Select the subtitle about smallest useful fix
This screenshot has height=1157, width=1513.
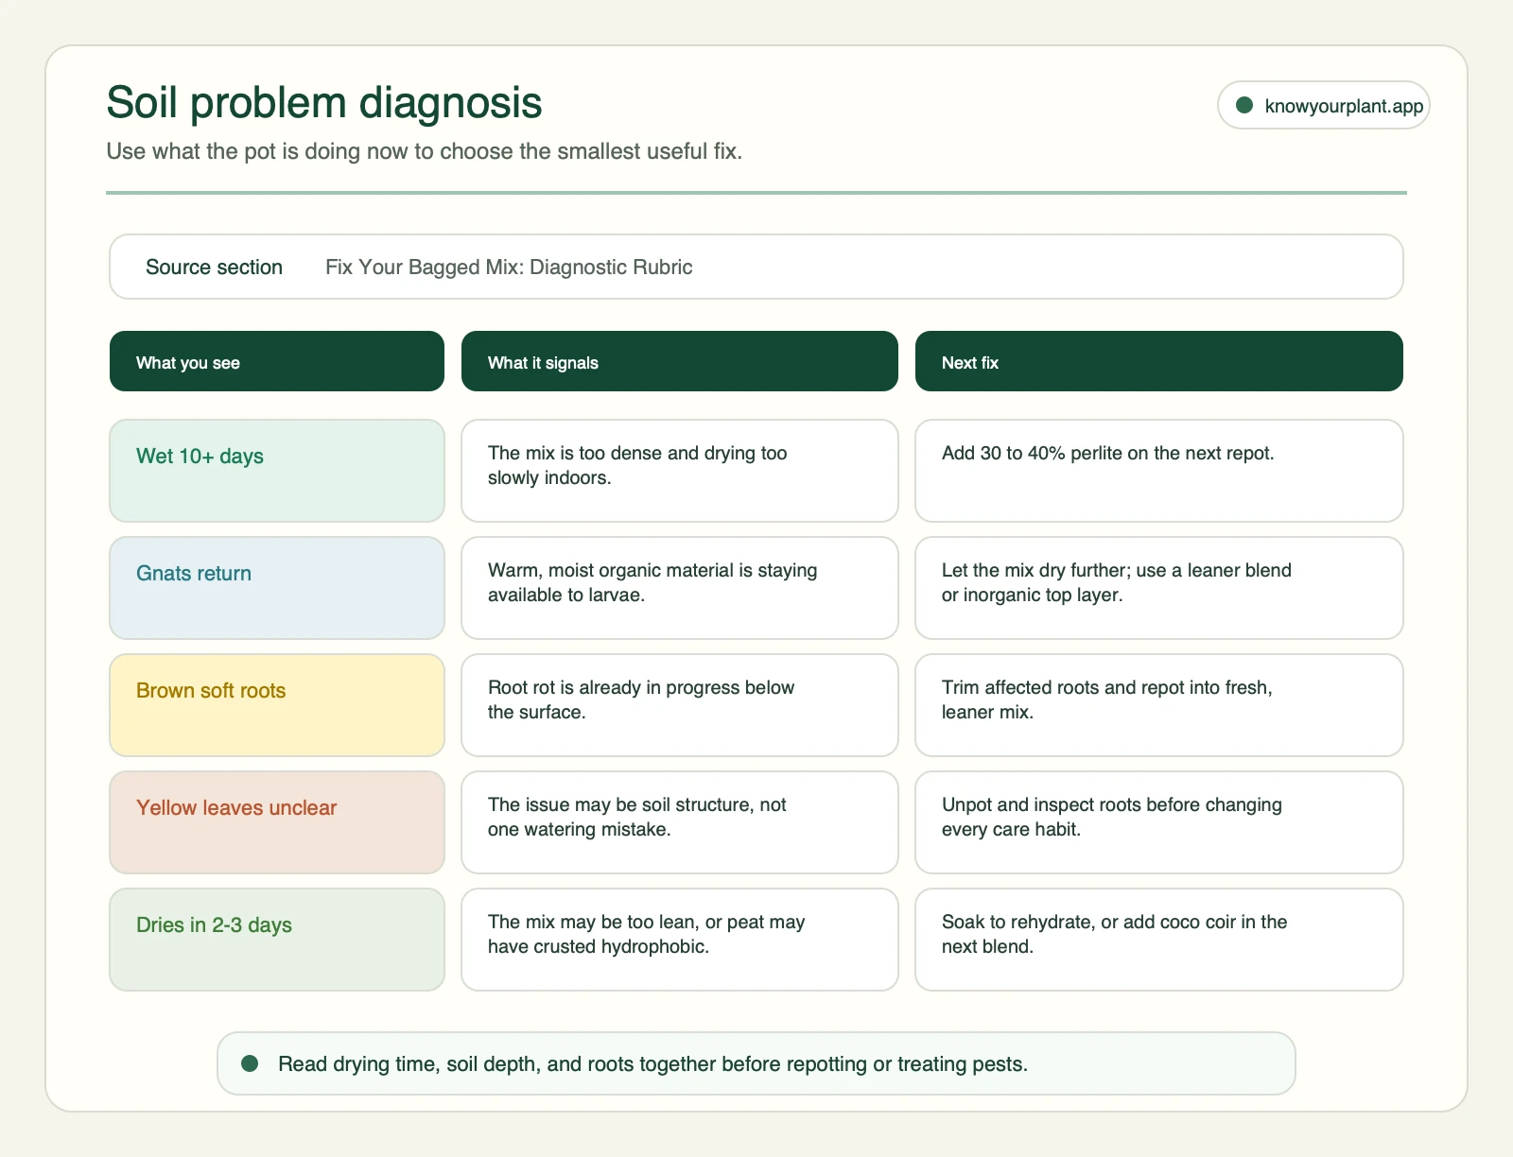pyautogui.click(x=424, y=151)
